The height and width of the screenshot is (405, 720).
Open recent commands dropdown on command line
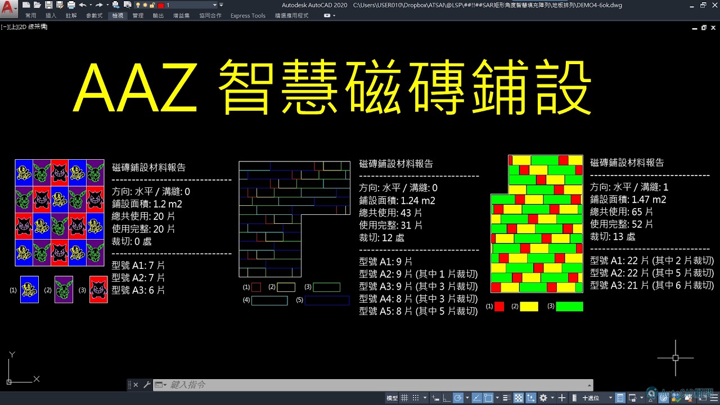pos(161,385)
